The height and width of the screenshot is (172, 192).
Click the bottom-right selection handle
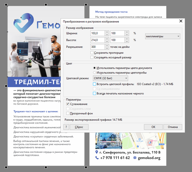pos(86,167)
